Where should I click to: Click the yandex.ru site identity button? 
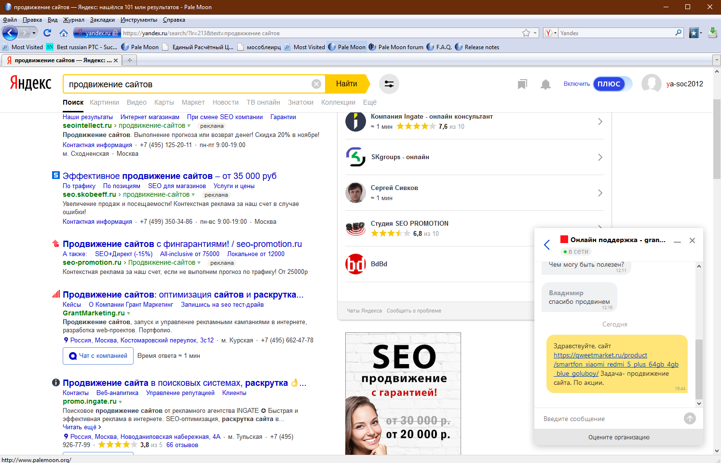pos(97,33)
